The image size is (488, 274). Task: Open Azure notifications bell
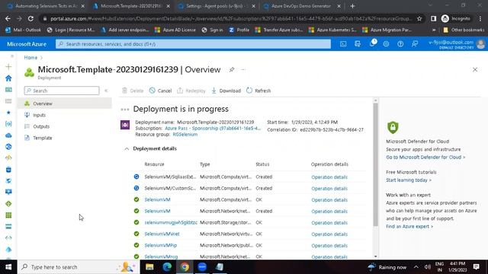(x=372, y=44)
